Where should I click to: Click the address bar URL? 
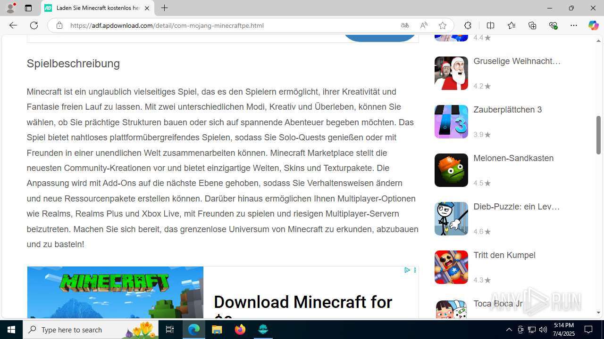[x=167, y=25]
